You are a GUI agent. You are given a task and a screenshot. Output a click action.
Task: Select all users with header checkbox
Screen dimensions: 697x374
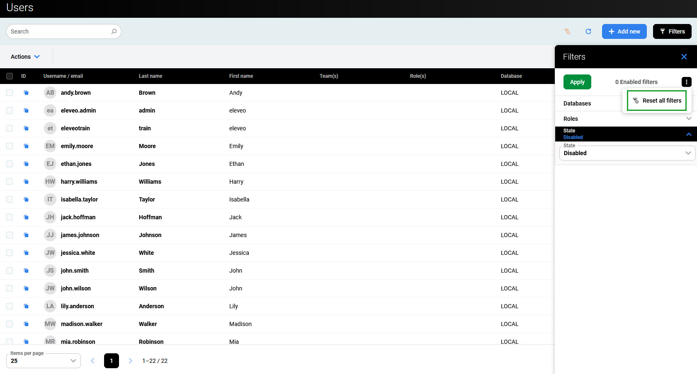(x=10, y=76)
